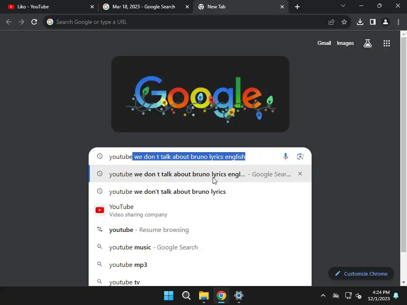Open File Explorer from taskbar
This screenshot has height=305, width=407.
tap(204, 295)
